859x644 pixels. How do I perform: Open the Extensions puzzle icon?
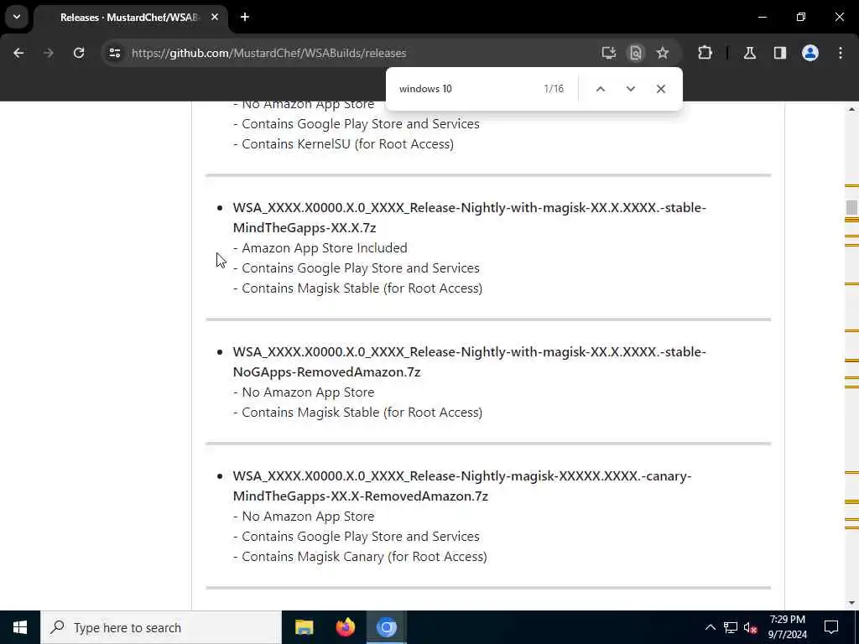tap(705, 53)
